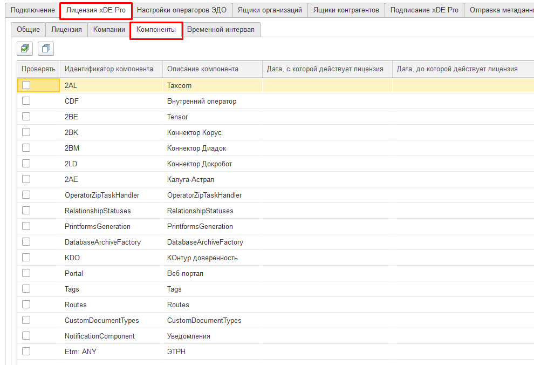
Task: Click the Portal identifier cell
Action: click(x=111, y=274)
